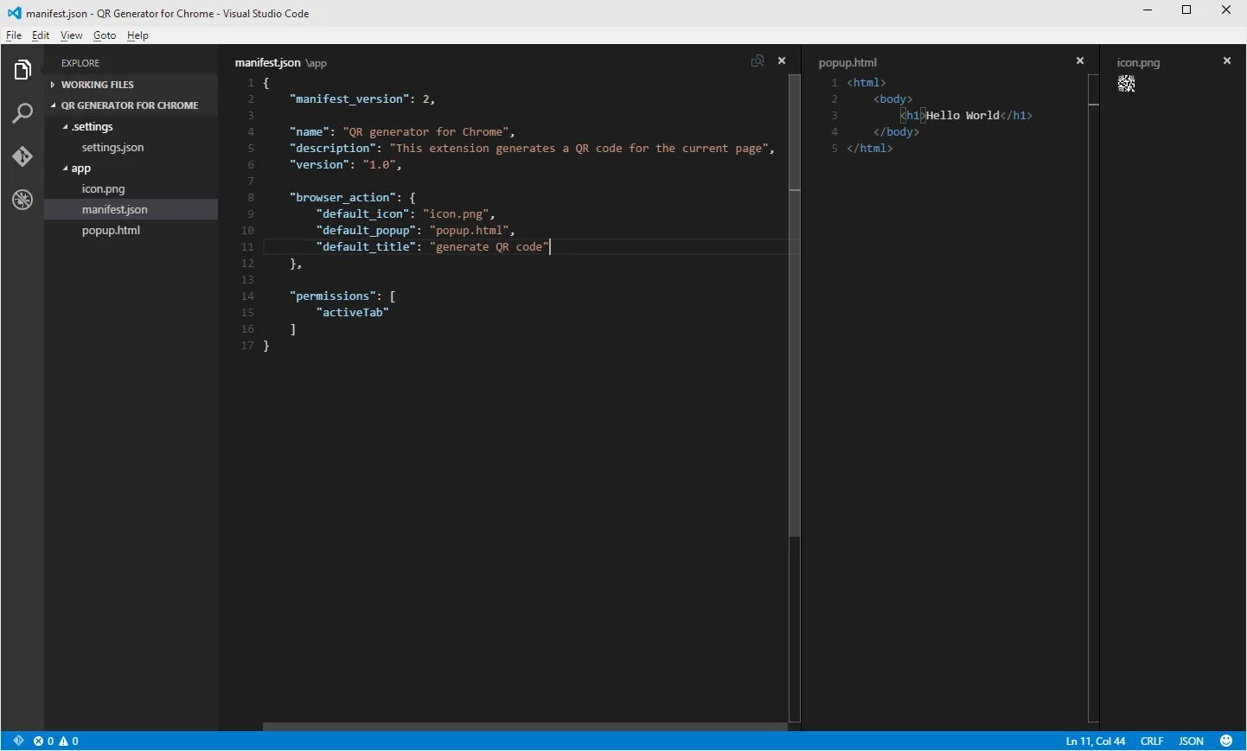Click the "permissions" key on line 14

click(x=333, y=296)
